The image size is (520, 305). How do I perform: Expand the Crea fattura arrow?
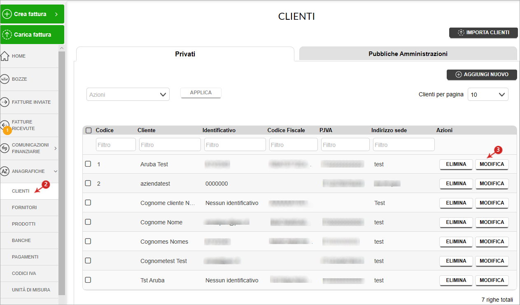(x=56, y=14)
